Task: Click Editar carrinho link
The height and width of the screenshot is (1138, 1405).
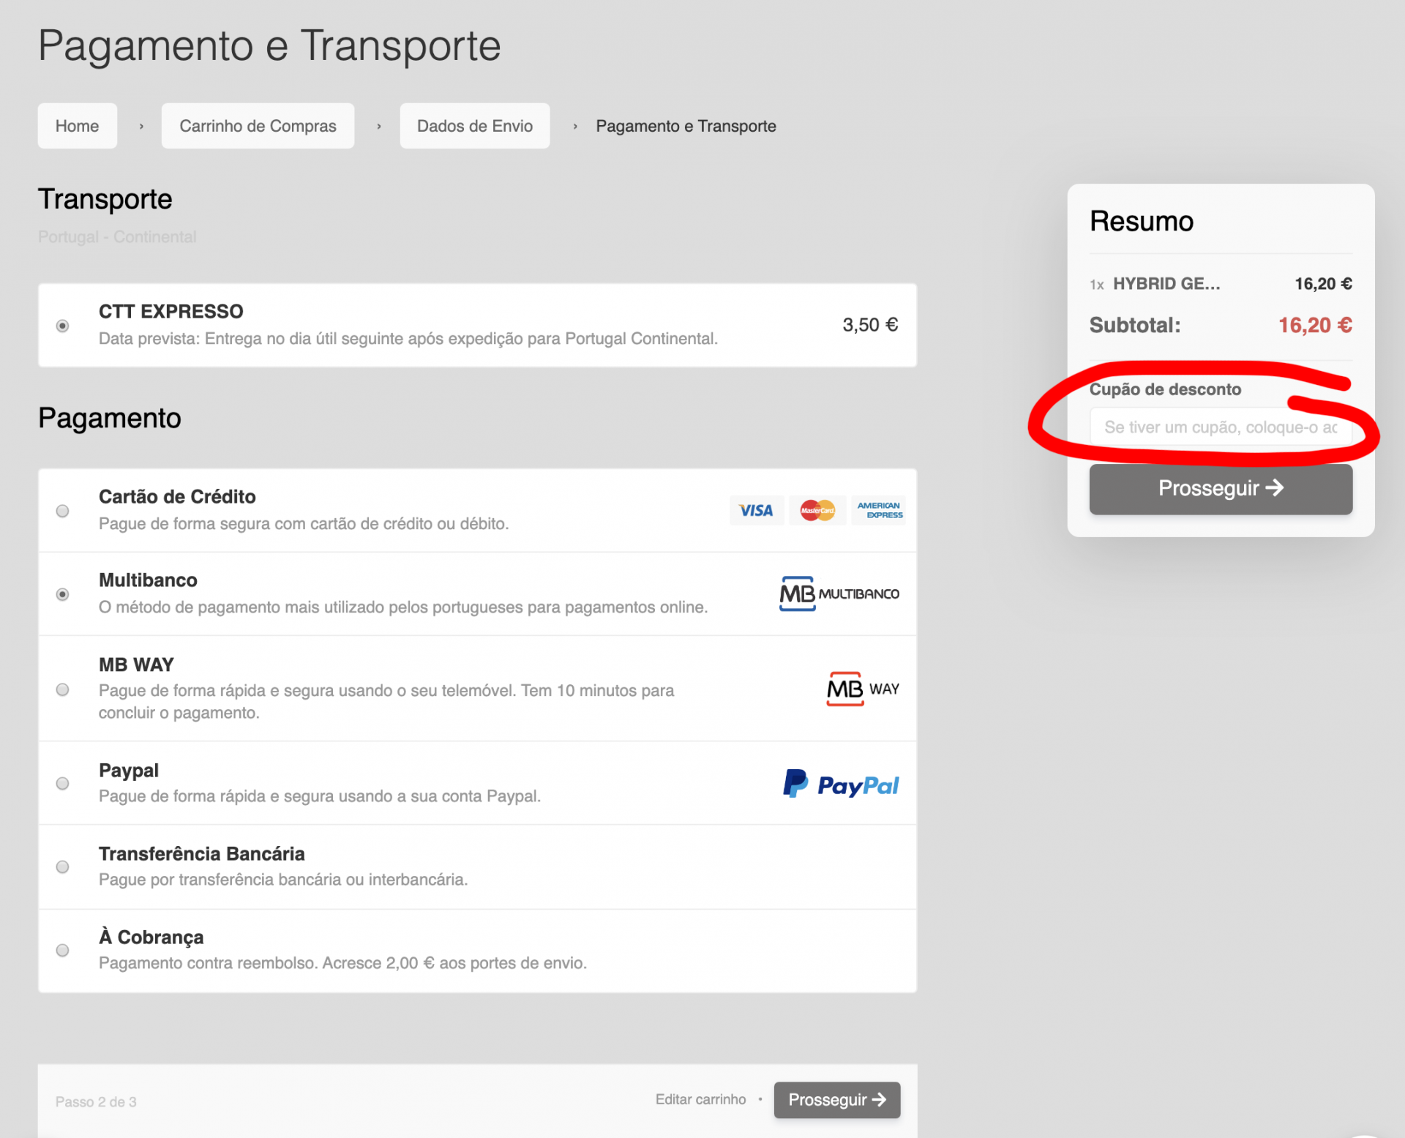Action: (x=700, y=1099)
